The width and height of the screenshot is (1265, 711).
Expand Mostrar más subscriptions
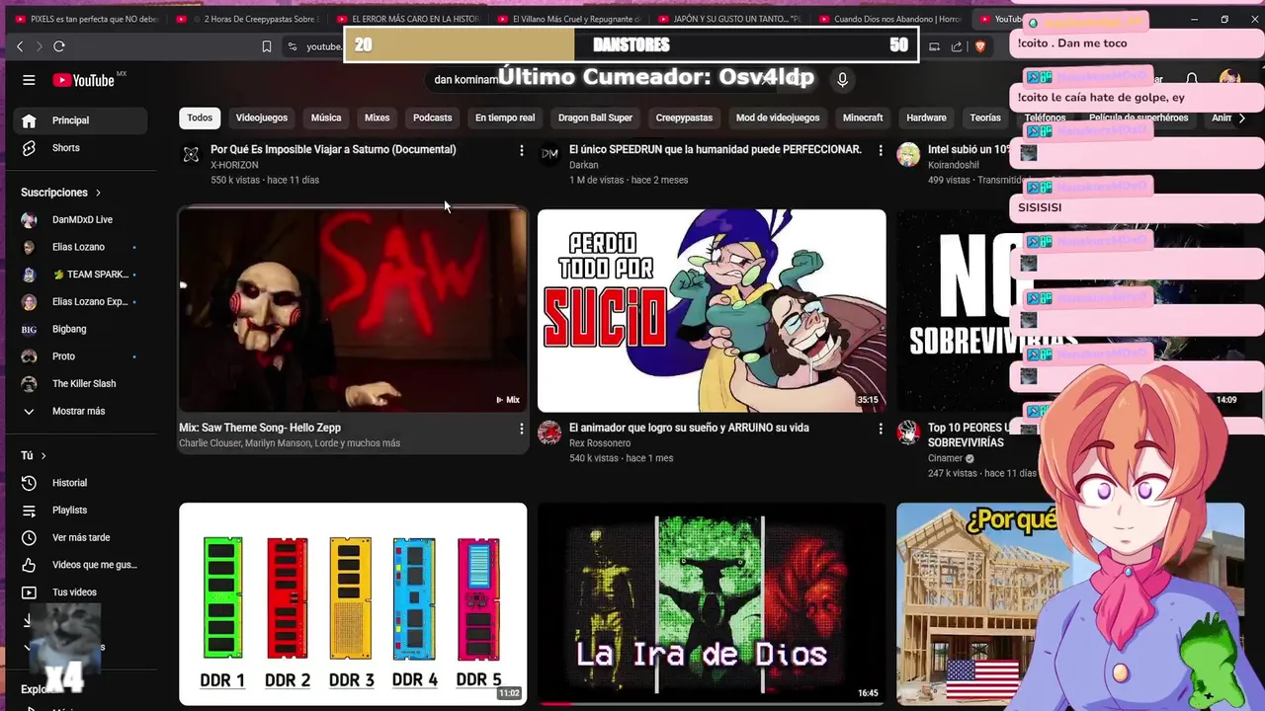pos(81,411)
